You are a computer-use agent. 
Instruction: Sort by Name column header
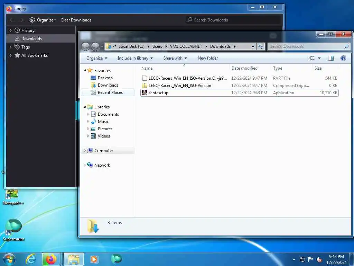click(x=147, y=68)
